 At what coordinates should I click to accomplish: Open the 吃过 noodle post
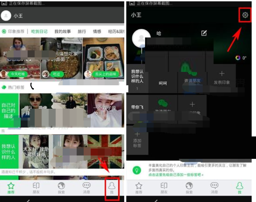[61, 58]
